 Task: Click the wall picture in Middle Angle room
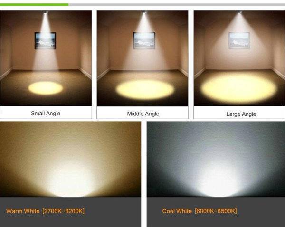144,40
